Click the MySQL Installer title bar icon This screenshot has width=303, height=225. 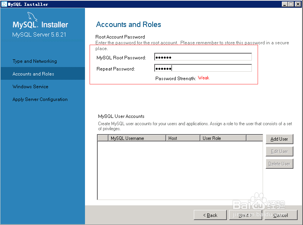tap(4, 4)
